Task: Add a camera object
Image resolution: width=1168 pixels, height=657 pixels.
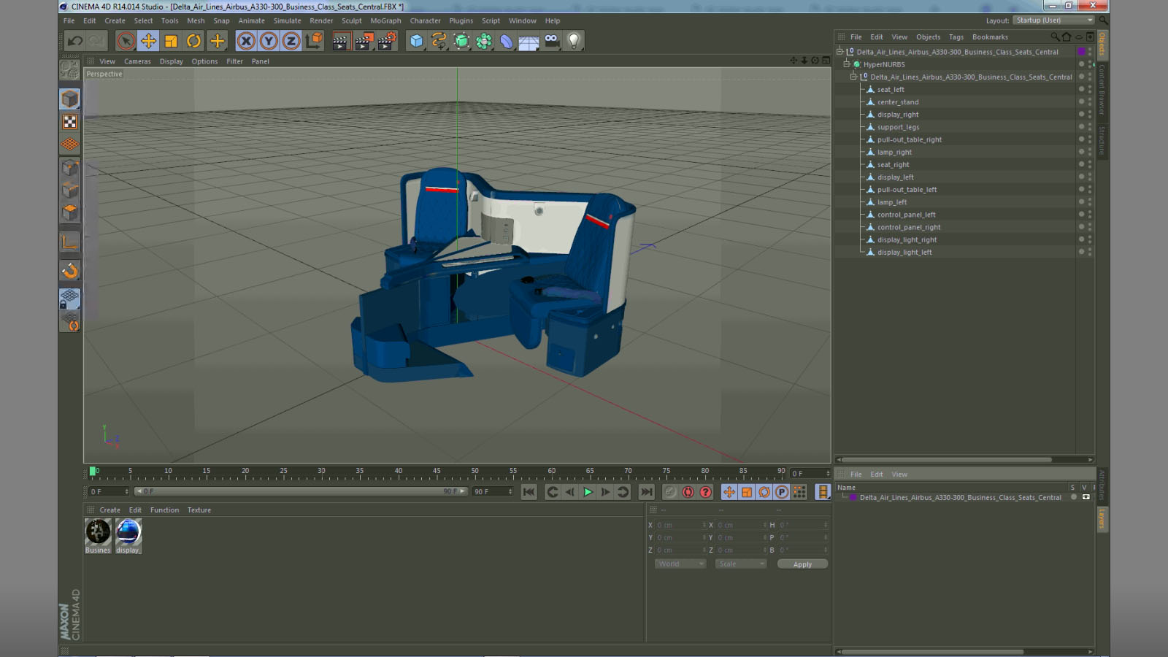Action: tap(551, 41)
